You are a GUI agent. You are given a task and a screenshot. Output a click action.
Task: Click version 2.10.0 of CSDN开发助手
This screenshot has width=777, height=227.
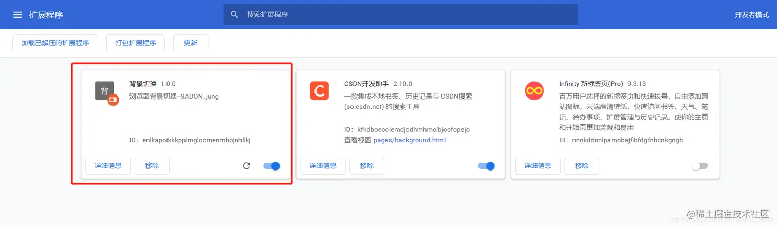pos(403,84)
